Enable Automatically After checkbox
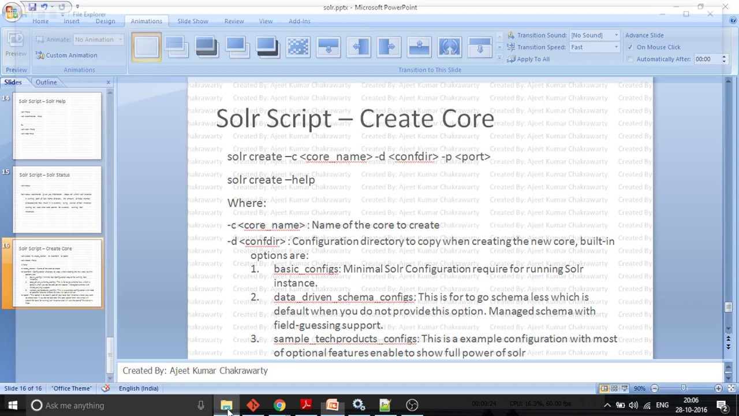The height and width of the screenshot is (416, 739). point(630,59)
